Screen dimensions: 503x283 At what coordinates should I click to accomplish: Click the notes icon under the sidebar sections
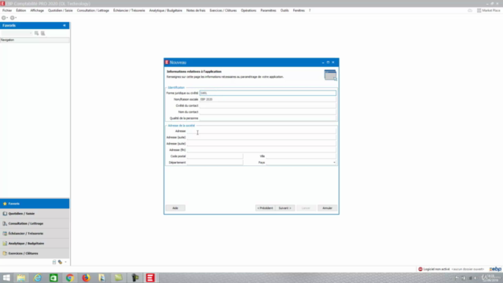(x=54, y=262)
